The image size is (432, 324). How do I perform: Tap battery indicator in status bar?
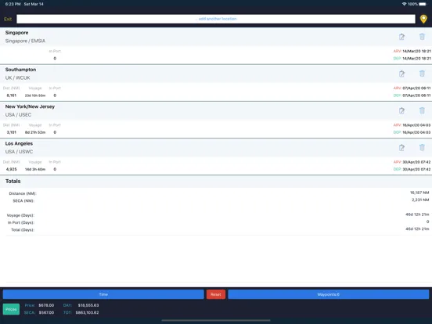tap(423, 4)
